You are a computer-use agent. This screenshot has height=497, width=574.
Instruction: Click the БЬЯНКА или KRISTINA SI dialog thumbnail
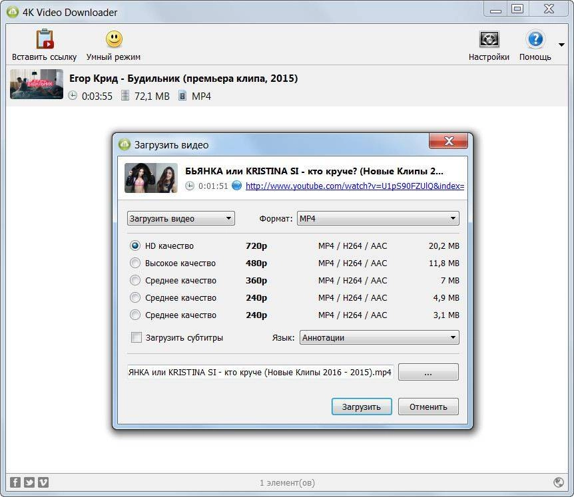[x=150, y=178]
